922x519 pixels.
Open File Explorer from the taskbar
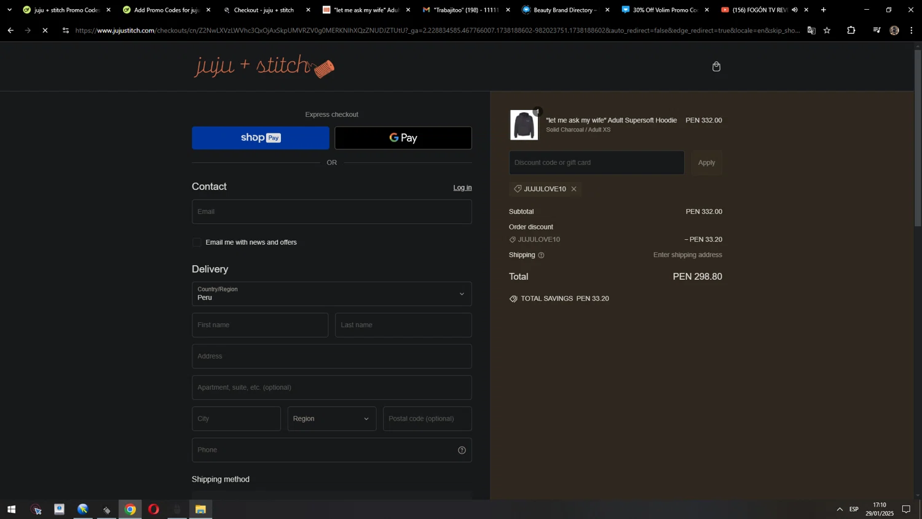(x=200, y=509)
